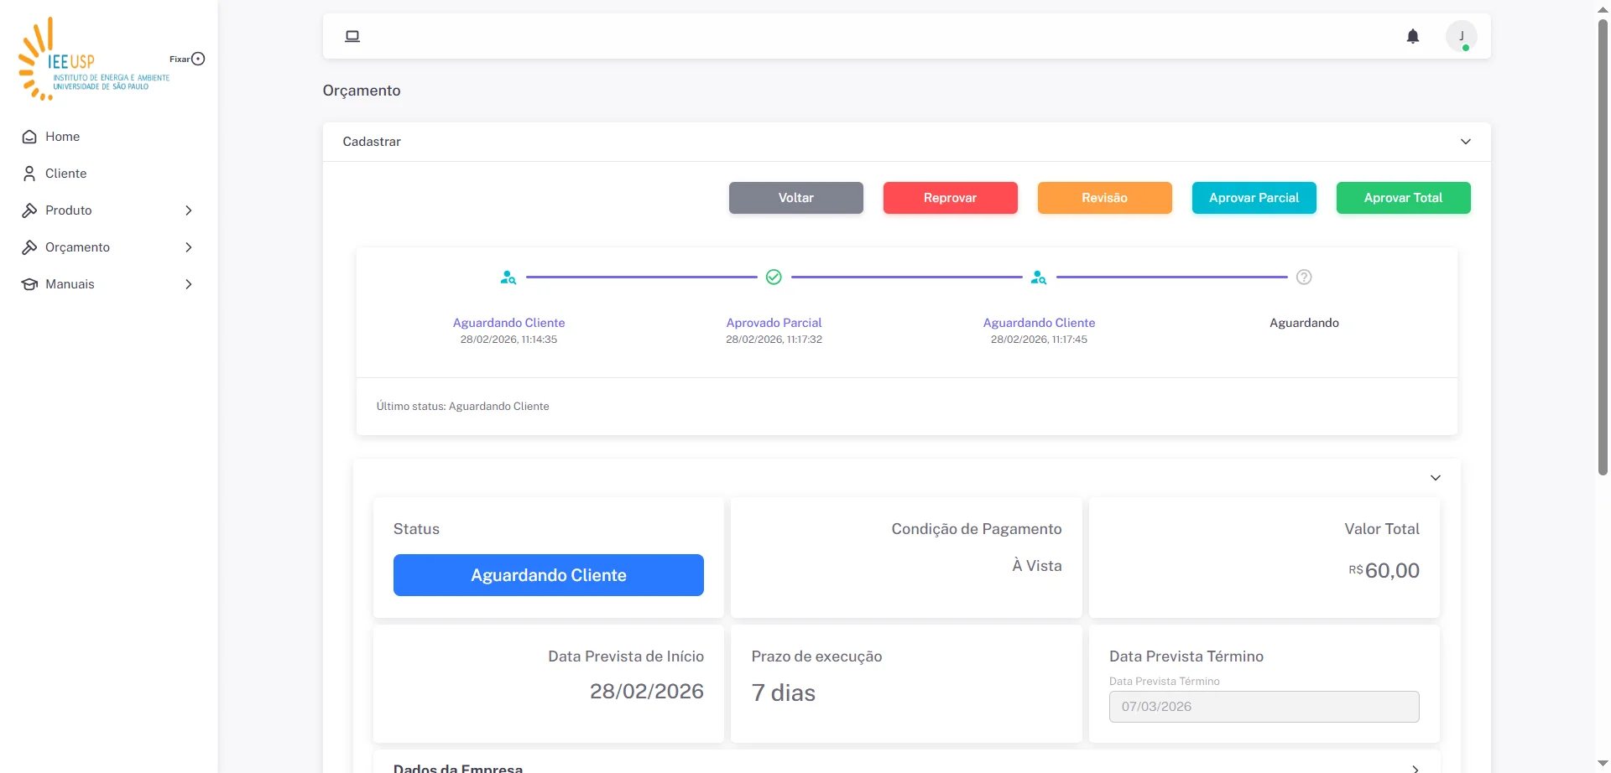Click the IEE USP logo

pyautogui.click(x=94, y=59)
